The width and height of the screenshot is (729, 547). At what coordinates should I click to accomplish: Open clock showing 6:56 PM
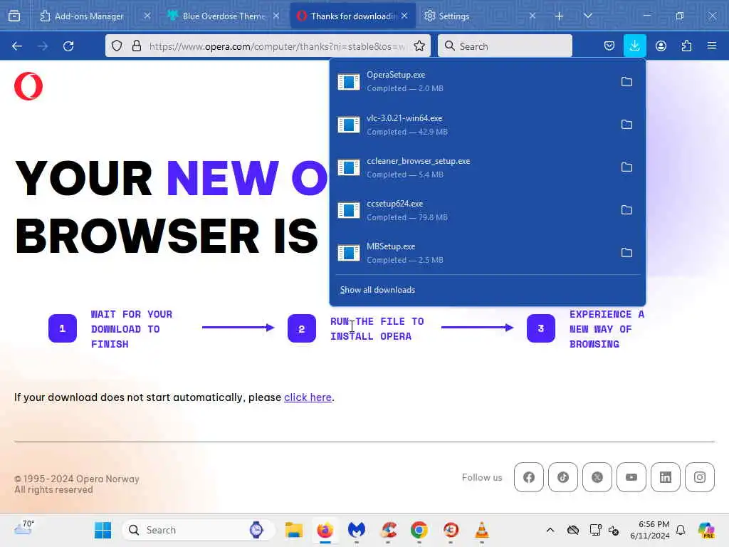click(x=649, y=530)
